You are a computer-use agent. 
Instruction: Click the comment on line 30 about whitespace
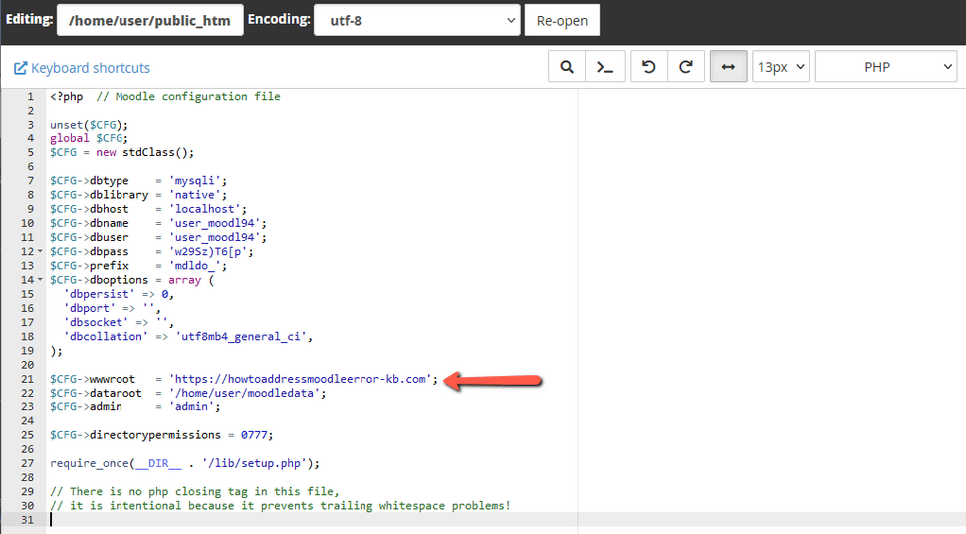280,506
